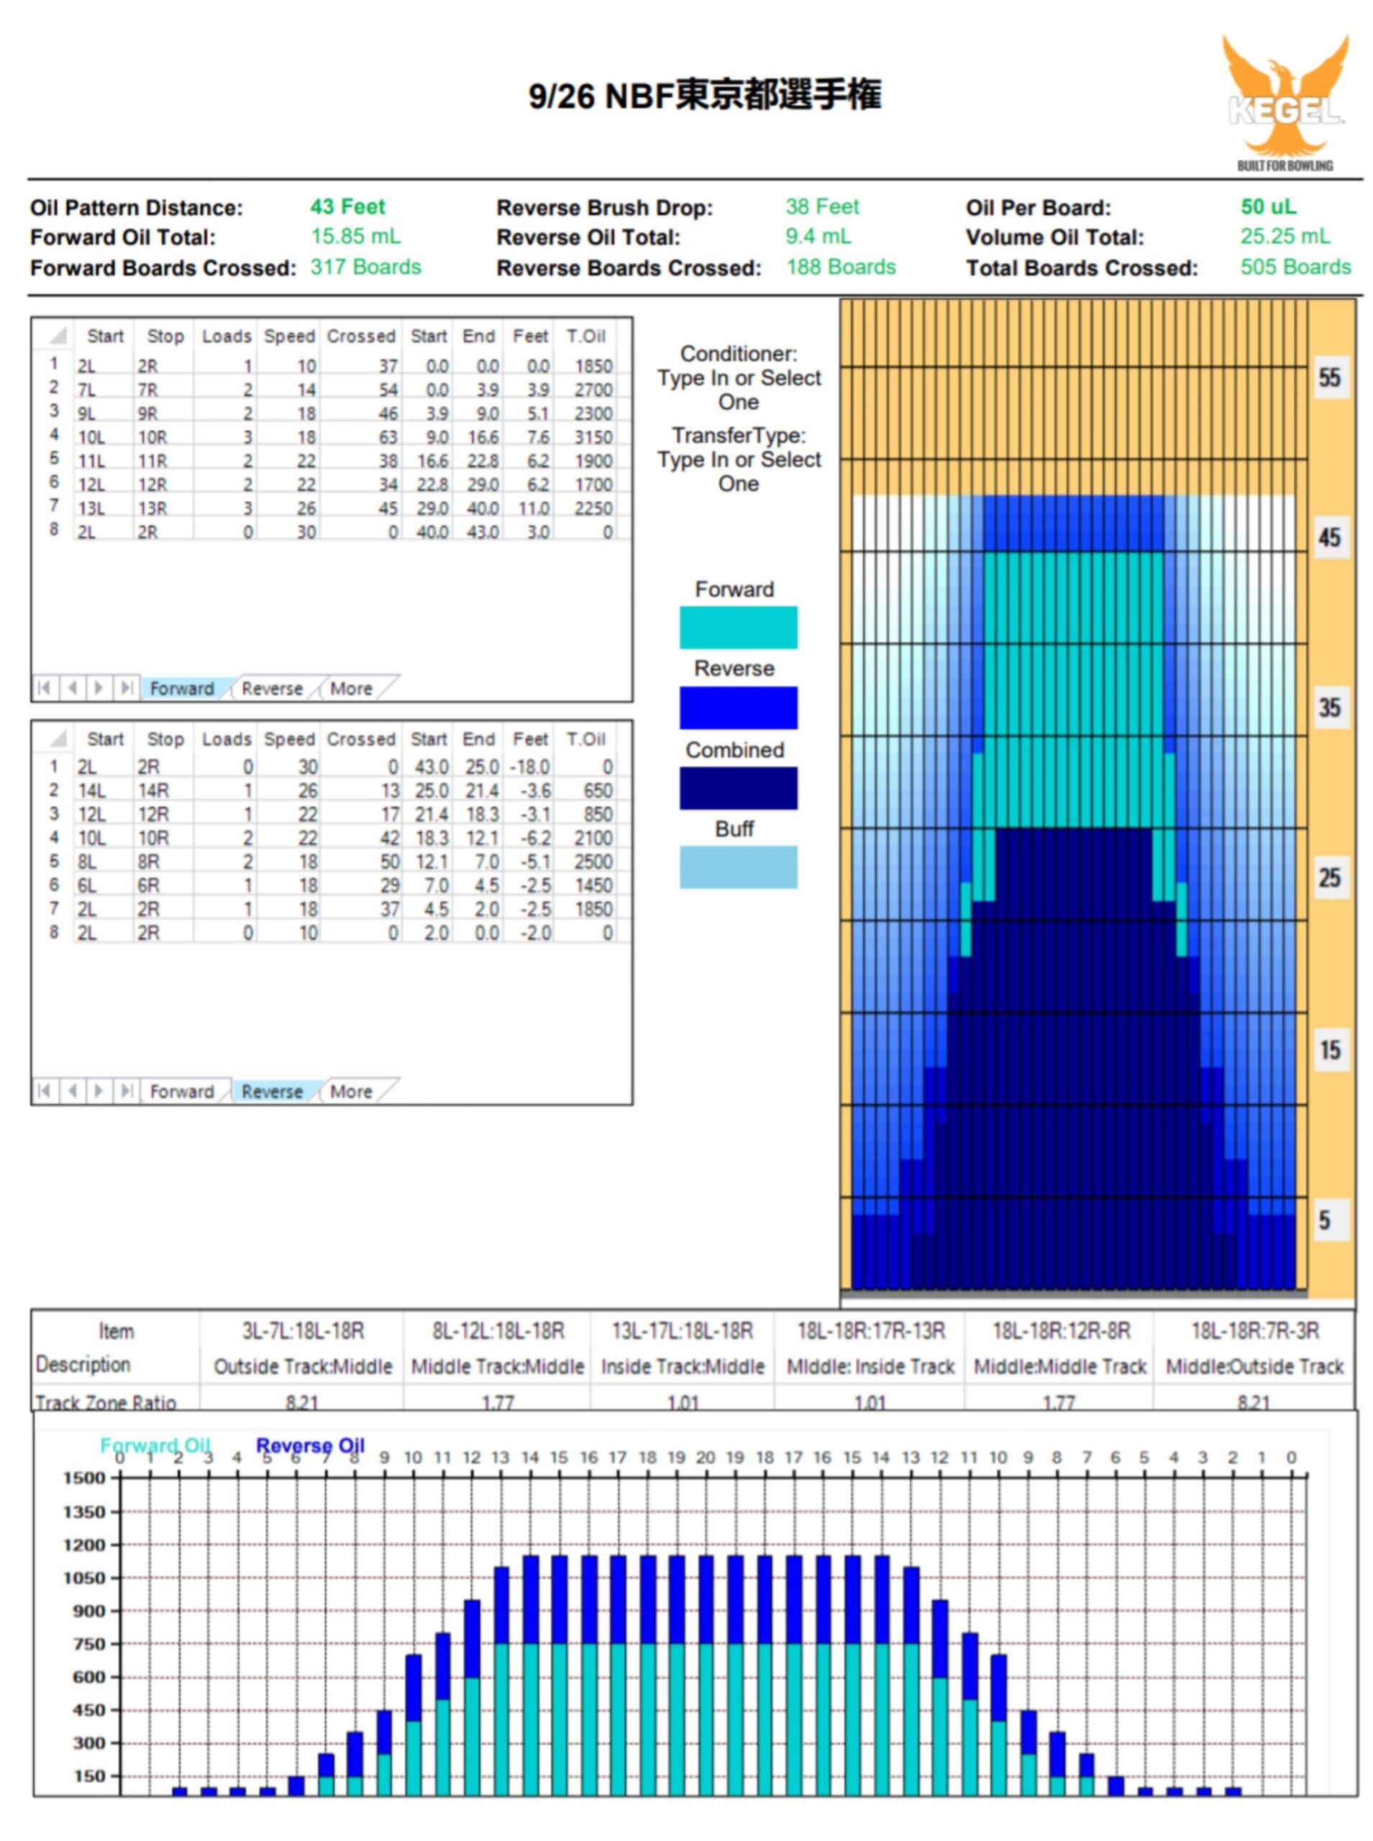
Task: Click the '7L' start cell in forward table
Action: click(103, 390)
